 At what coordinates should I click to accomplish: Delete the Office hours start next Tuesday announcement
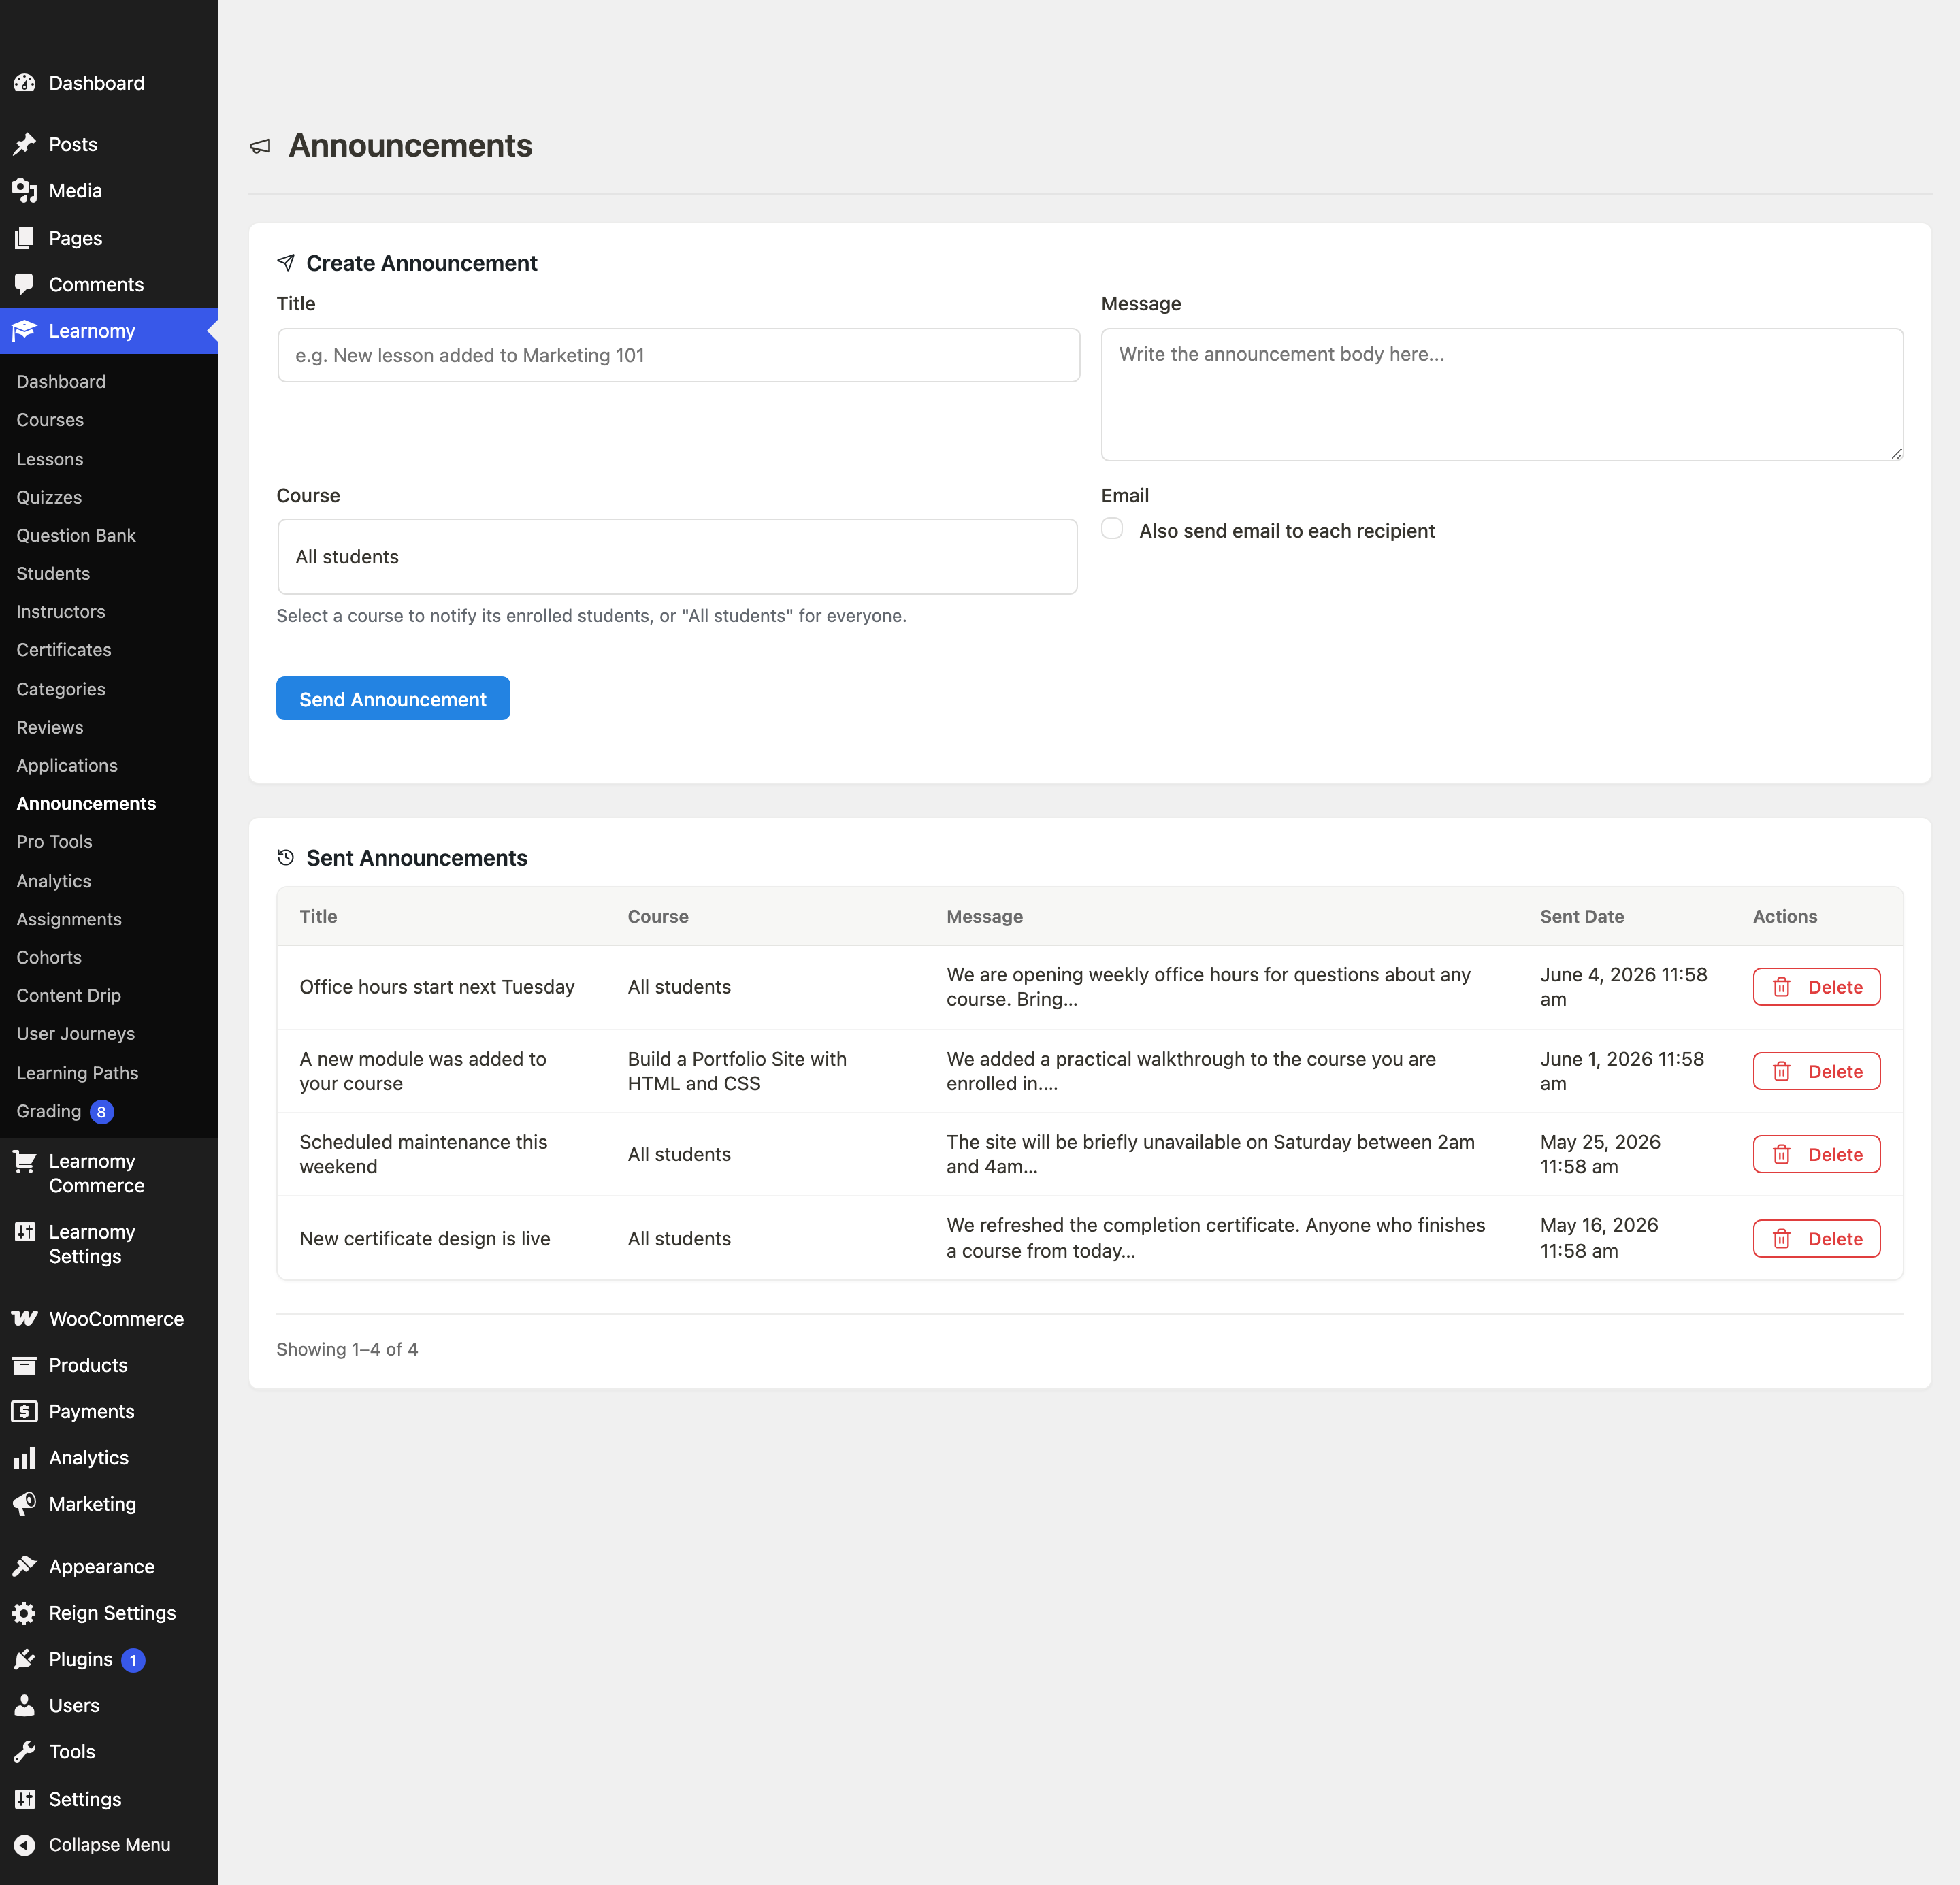[1816, 987]
